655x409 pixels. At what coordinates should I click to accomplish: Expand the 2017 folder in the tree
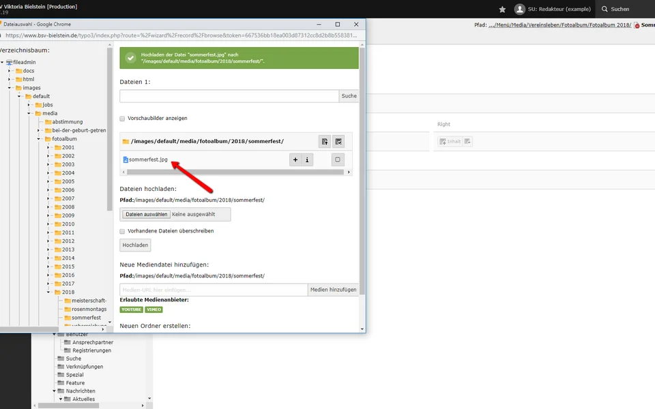click(48, 284)
